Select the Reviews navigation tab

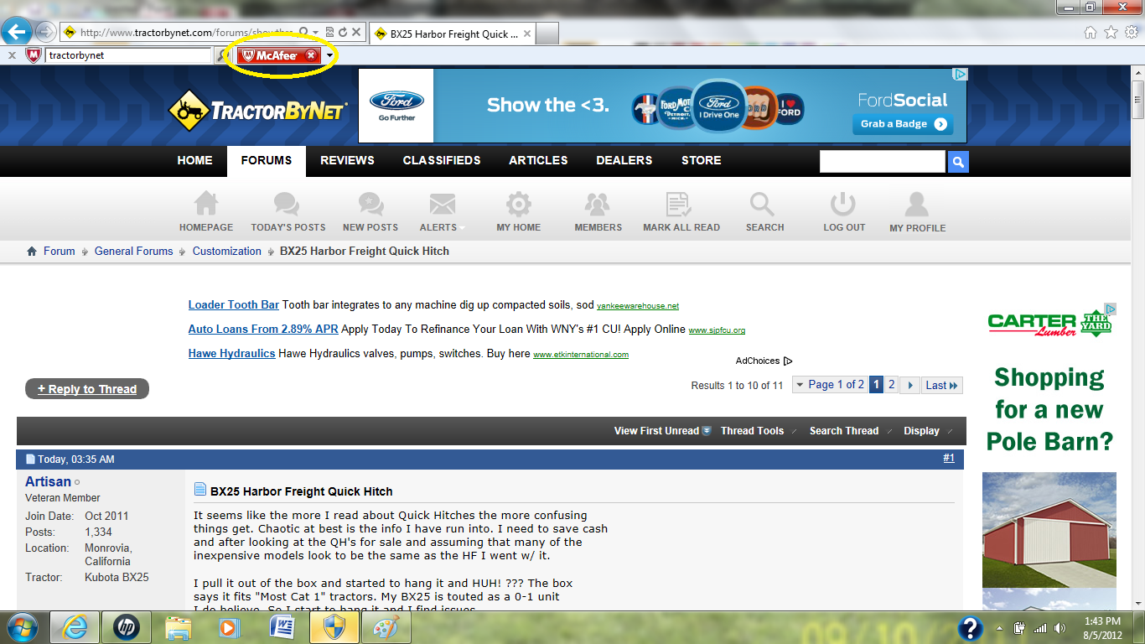pos(347,160)
